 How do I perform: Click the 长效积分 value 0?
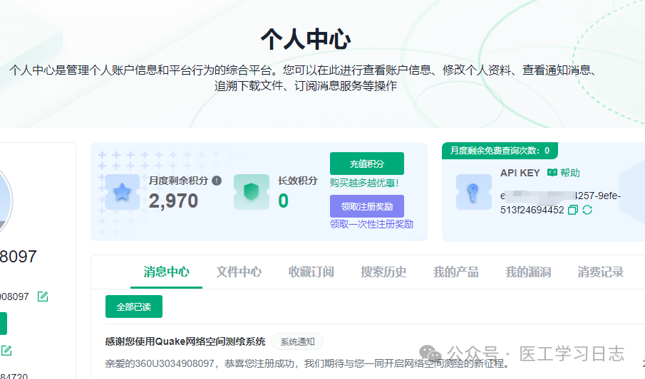(x=284, y=201)
